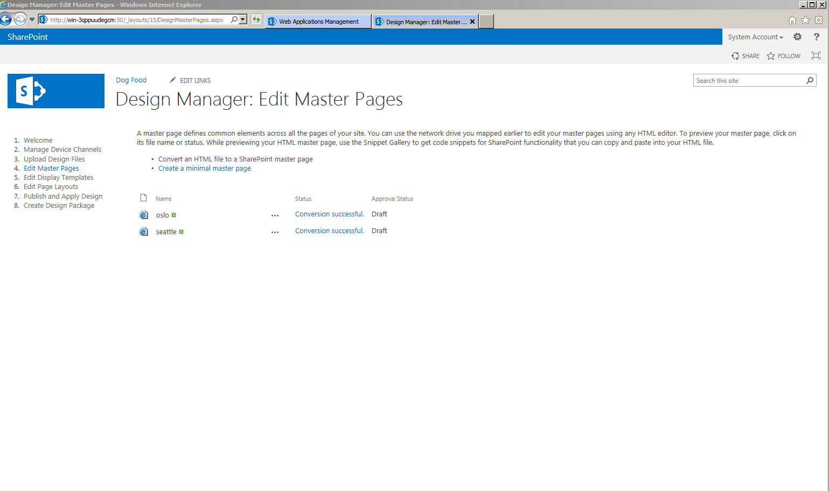
Task: Sort by the Name column header
Action: tap(163, 199)
